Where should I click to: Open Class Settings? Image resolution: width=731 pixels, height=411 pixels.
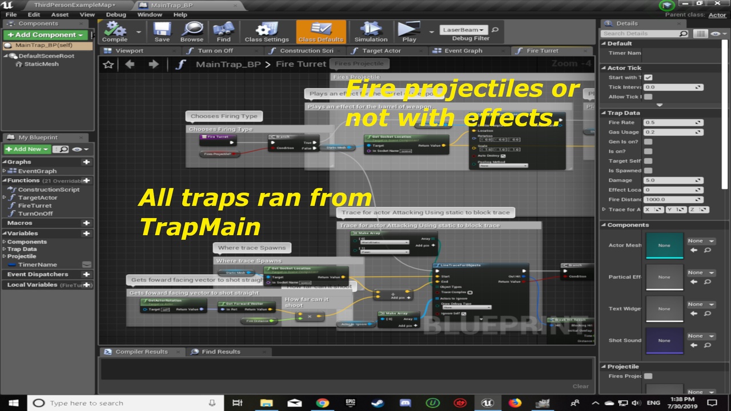click(x=267, y=32)
